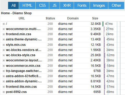Image resolution: width=125 pixels, height=95 pixels.
Task: Select the 8.81KB size cell
Action: pos(96,81)
